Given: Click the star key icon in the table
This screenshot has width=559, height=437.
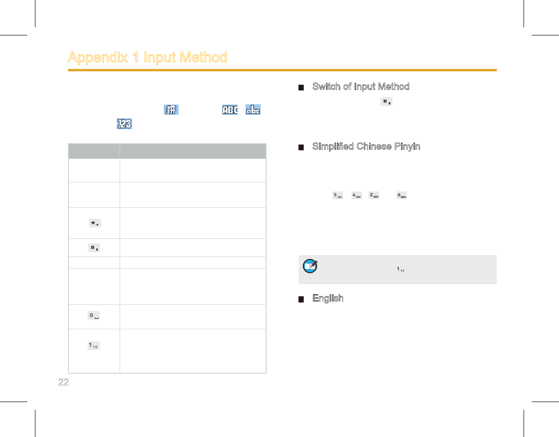Looking at the screenshot, I should click(x=95, y=223).
